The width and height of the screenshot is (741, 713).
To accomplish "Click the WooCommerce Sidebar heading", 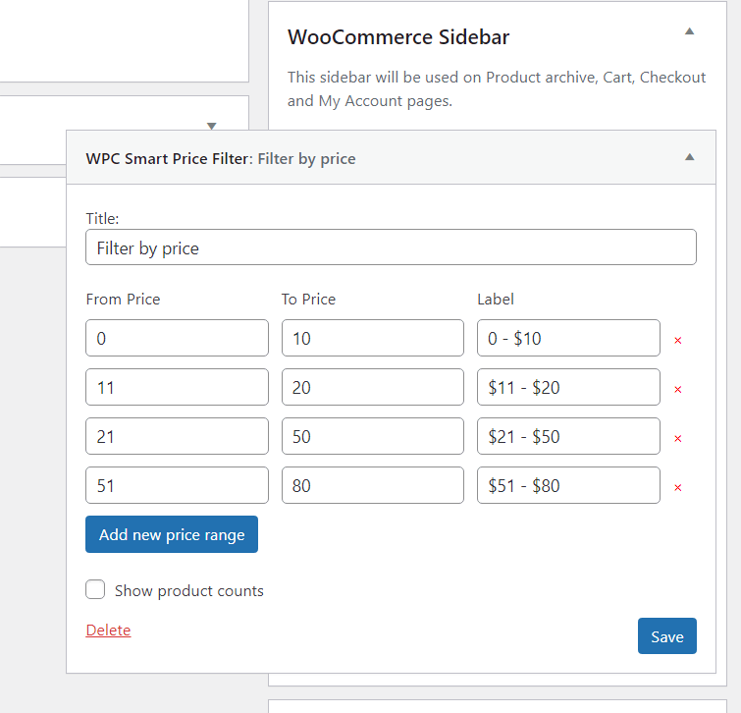I will [x=398, y=37].
